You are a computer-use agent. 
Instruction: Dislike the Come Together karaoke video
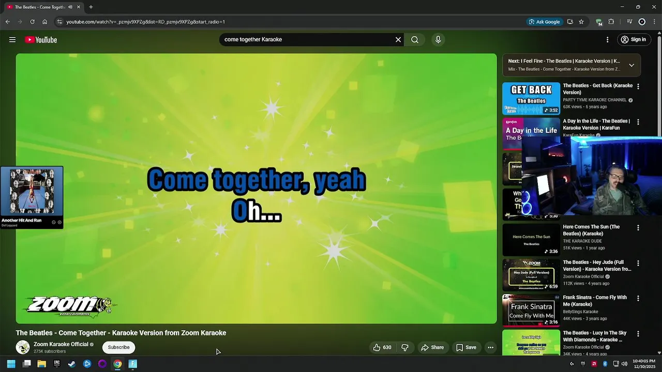pyautogui.click(x=405, y=347)
